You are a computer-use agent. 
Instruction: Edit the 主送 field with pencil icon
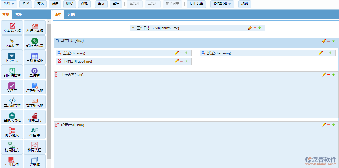(177, 53)
